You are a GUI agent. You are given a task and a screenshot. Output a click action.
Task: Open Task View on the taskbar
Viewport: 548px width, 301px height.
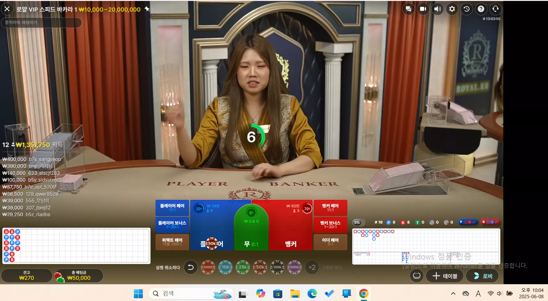click(x=243, y=294)
